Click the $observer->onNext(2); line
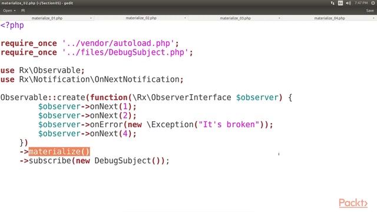The width and height of the screenshot is (377, 212). click(x=87, y=115)
